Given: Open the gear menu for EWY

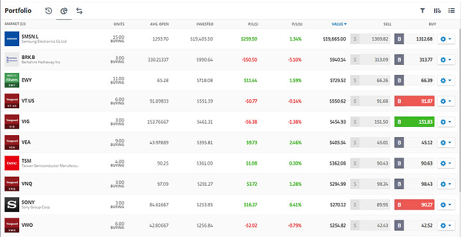Looking at the screenshot, I should tap(446, 80).
